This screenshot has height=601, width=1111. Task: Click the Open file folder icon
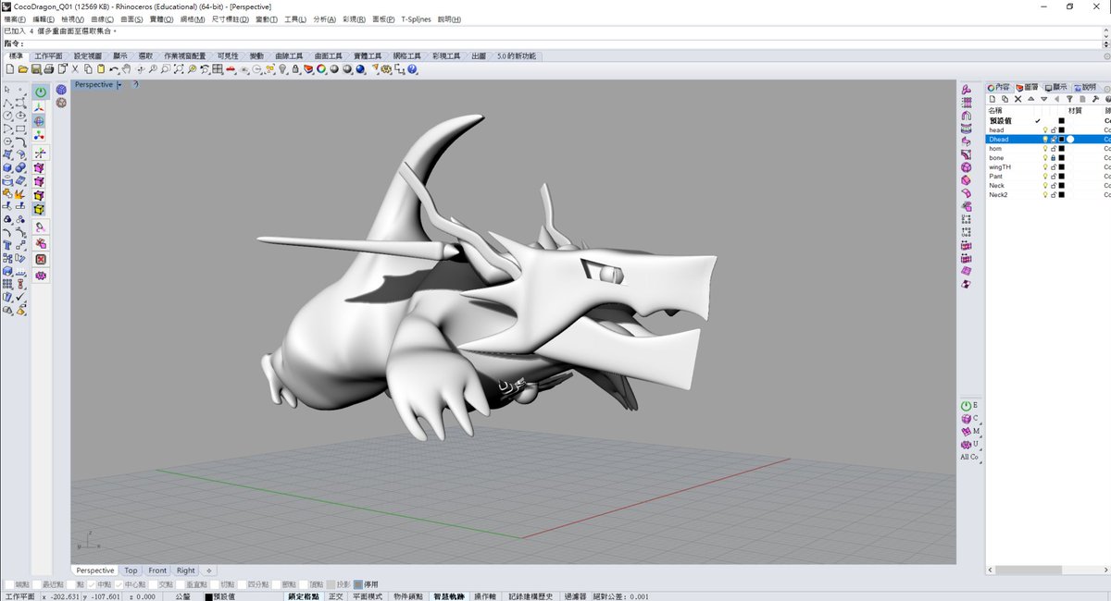[23, 69]
